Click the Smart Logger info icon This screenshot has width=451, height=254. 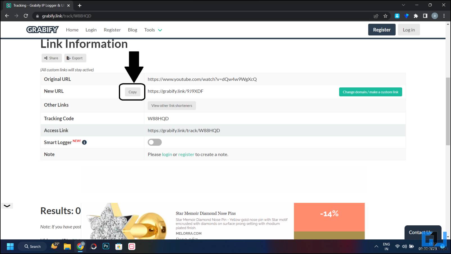coord(84,142)
